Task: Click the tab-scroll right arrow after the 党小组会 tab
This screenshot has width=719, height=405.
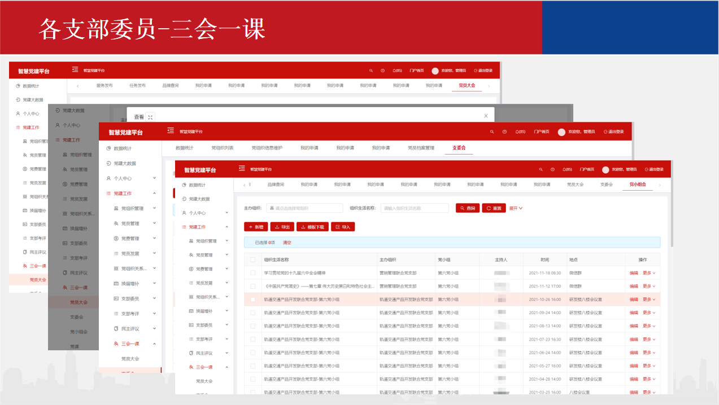Action: point(660,184)
